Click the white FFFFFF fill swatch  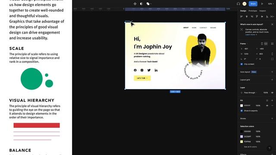coord(241,105)
